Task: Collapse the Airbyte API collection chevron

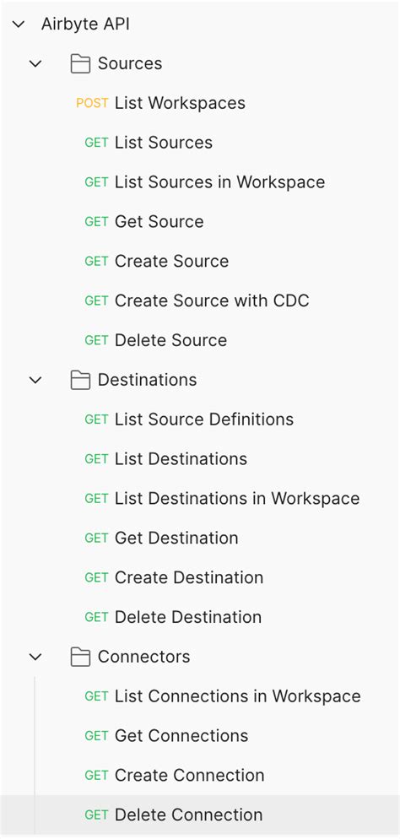Action: click(19, 24)
